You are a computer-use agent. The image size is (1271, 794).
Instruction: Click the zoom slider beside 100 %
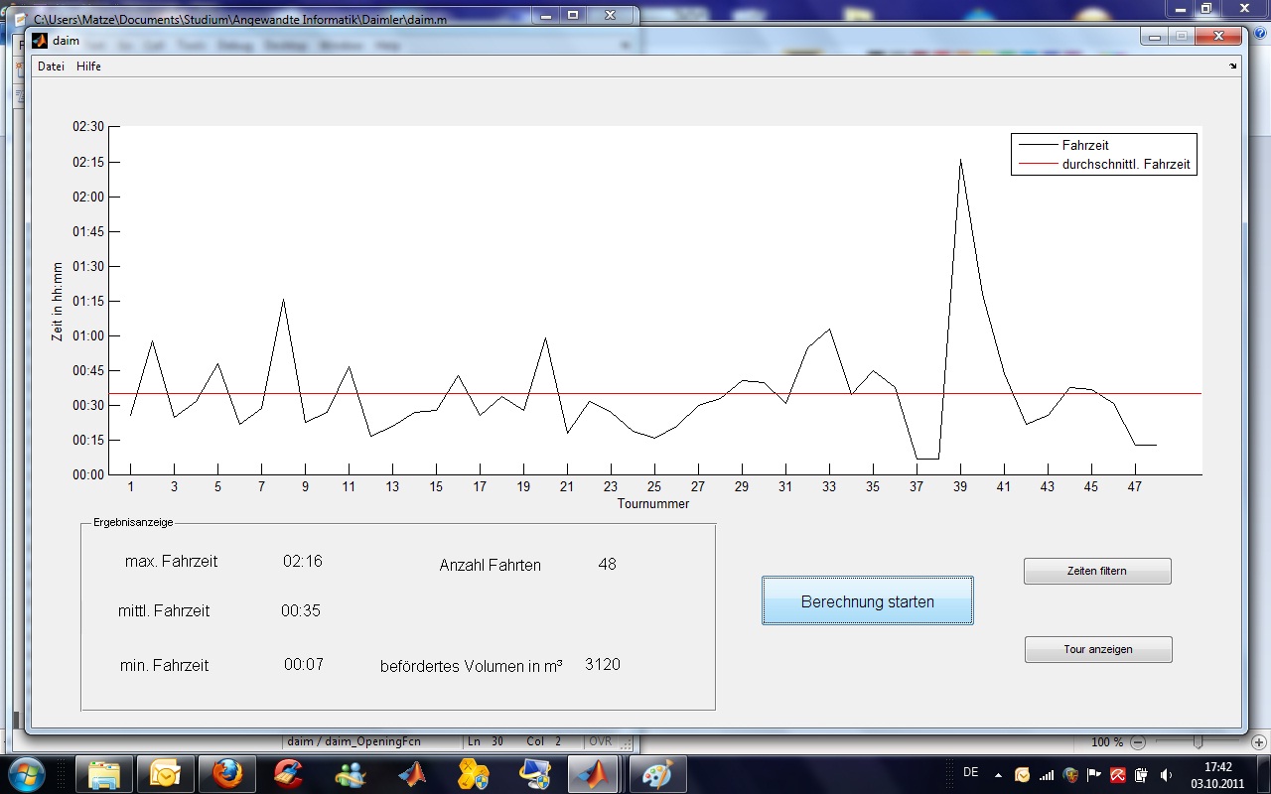(x=1199, y=742)
